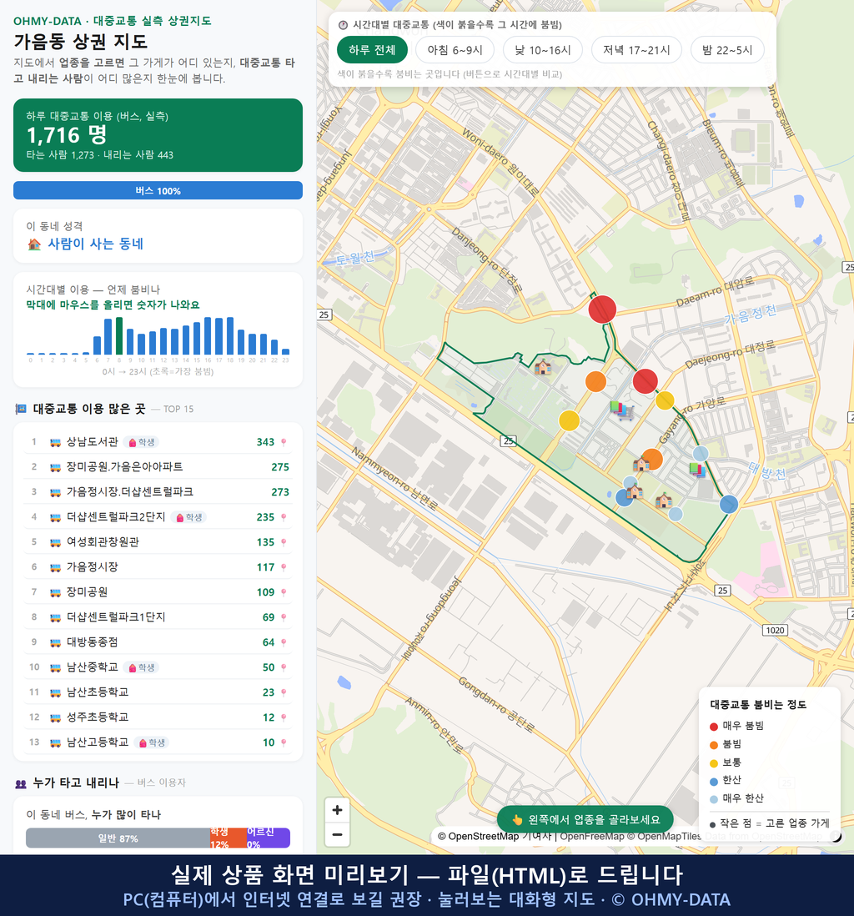Click the map zoom in plus button

click(x=337, y=810)
